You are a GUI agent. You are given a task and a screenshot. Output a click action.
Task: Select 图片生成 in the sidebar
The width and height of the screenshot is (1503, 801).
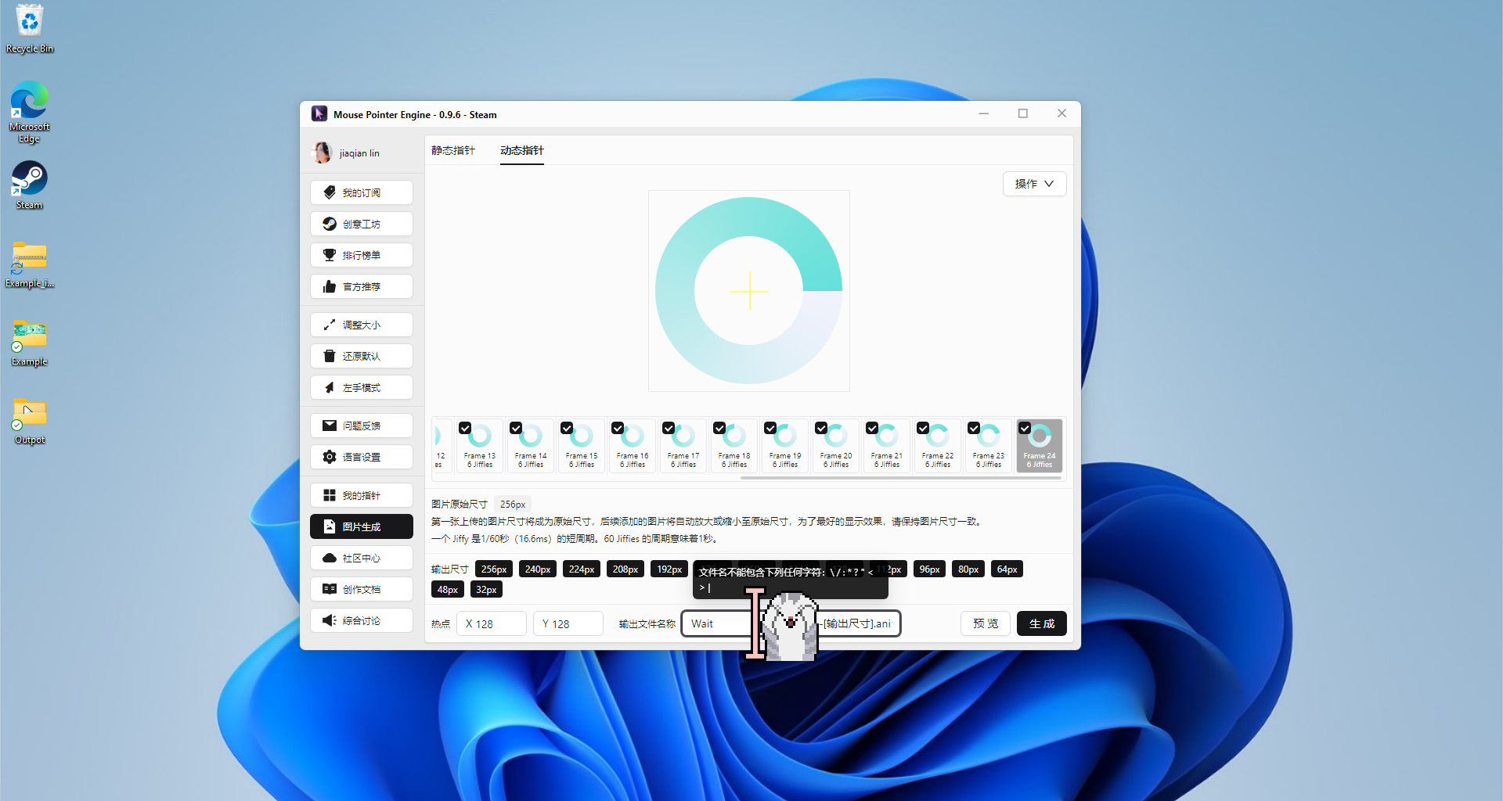(x=361, y=526)
